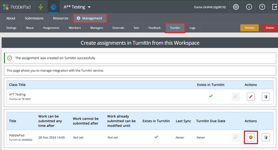Open the Pebble+ green figure icon
The height and width of the screenshot is (150, 278).
[x=41, y=7]
